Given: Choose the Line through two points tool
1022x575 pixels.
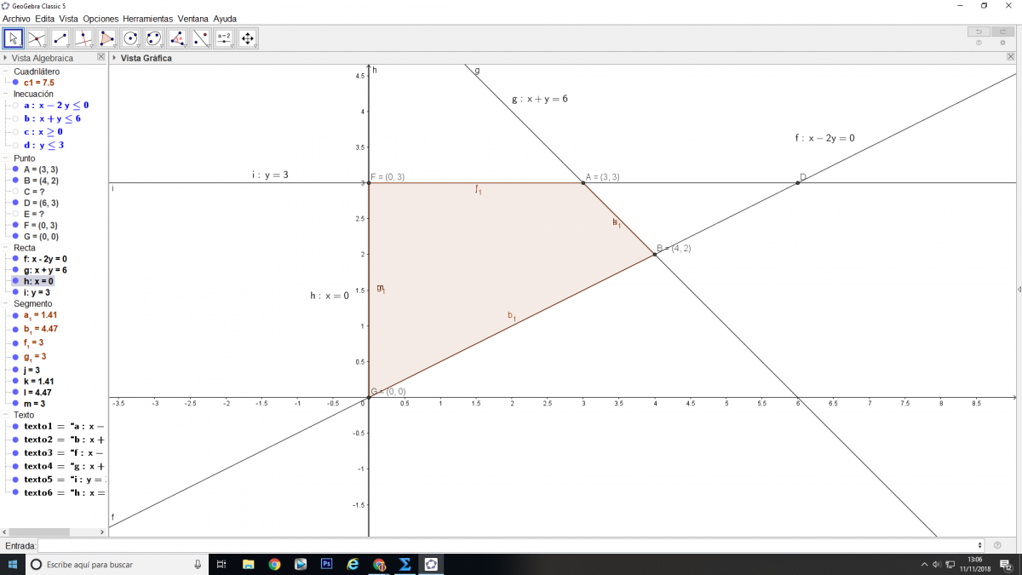Looking at the screenshot, I should click(x=60, y=38).
